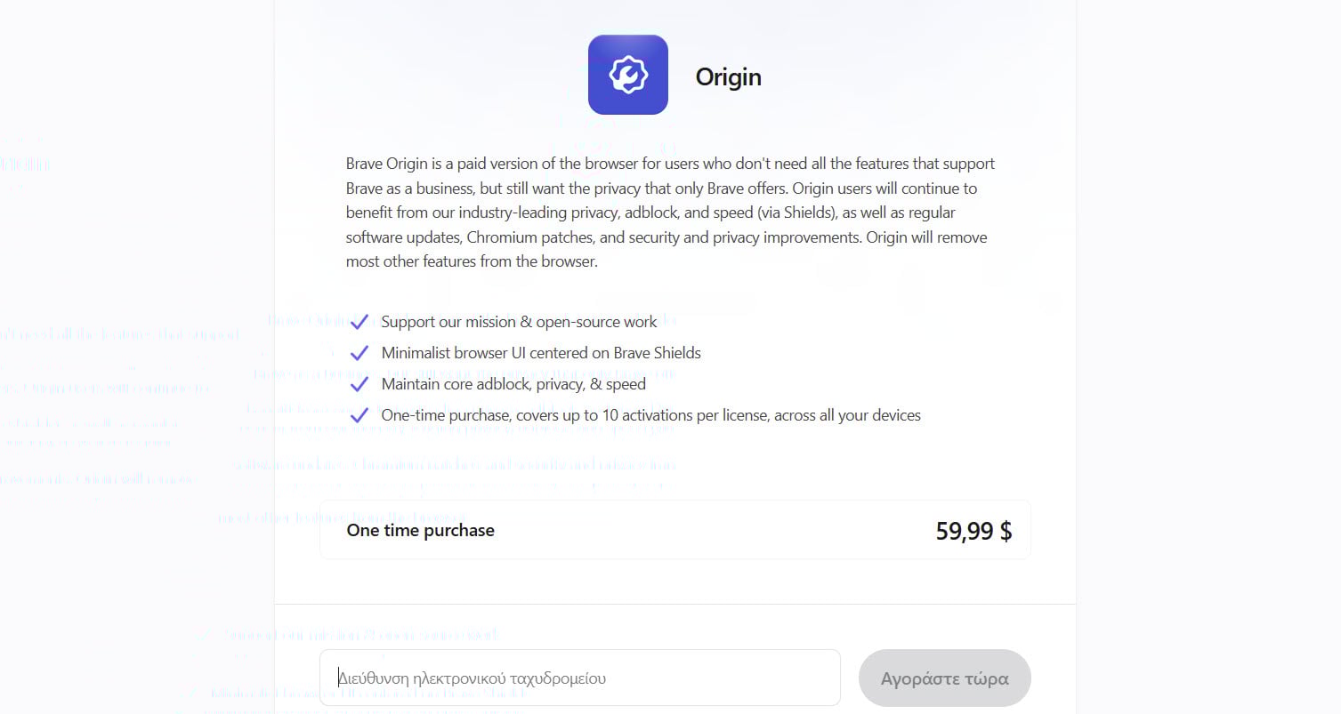Click the "most other features from the browser" line

point(472,261)
